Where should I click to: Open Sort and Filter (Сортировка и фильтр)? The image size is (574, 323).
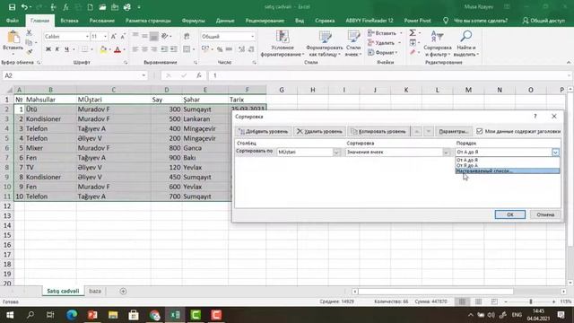click(x=437, y=43)
